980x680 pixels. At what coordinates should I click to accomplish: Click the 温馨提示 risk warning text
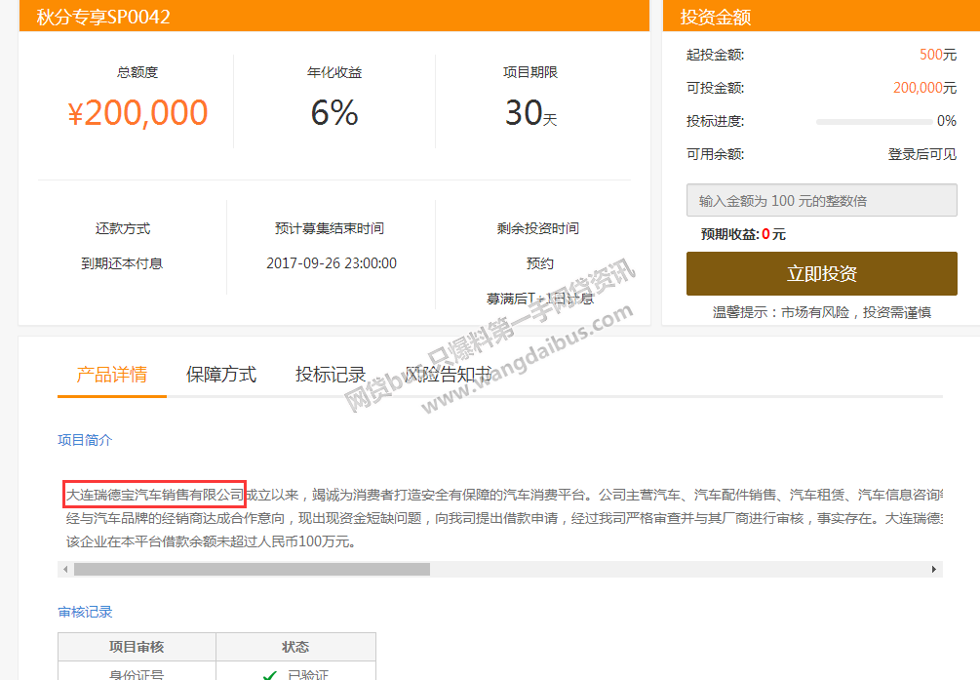[x=821, y=312]
